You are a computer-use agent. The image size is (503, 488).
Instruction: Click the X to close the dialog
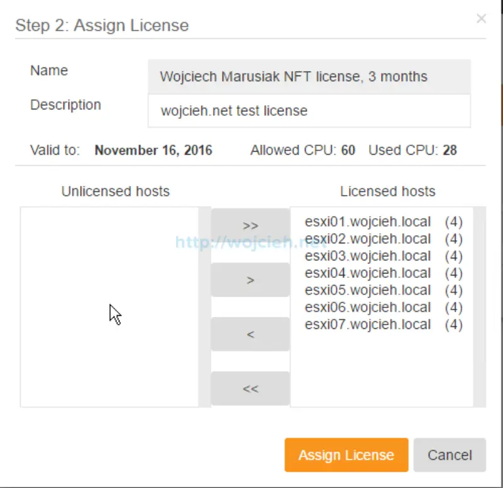(481, 19)
